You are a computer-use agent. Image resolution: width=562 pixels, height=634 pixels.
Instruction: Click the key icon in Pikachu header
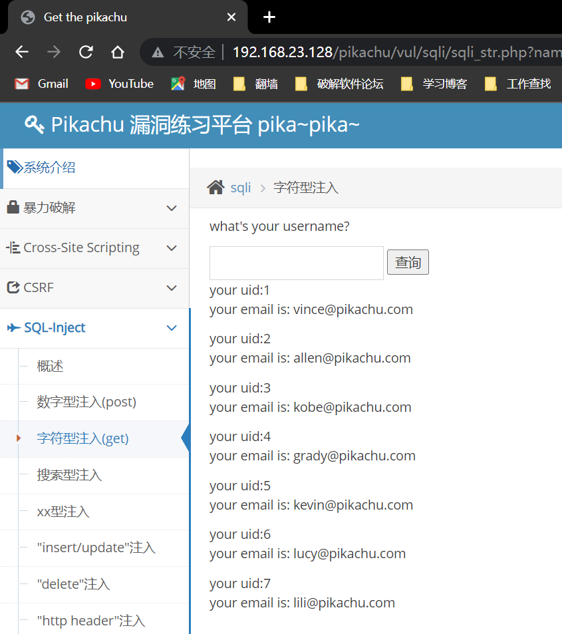point(34,124)
